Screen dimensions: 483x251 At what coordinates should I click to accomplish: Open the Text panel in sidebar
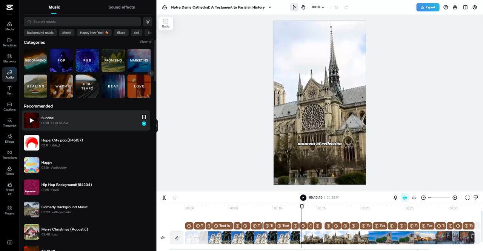point(9,90)
